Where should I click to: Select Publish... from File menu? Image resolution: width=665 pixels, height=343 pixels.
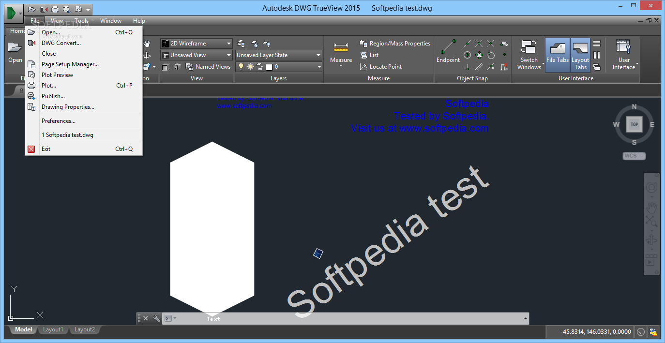[x=84, y=96]
